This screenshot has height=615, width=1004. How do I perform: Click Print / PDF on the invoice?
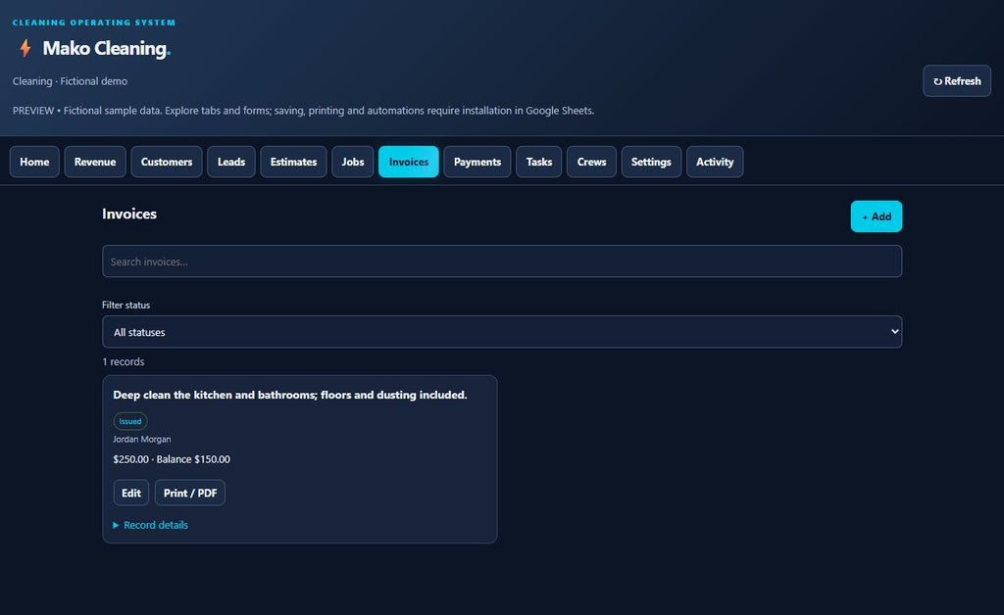pyautogui.click(x=190, y=493)
